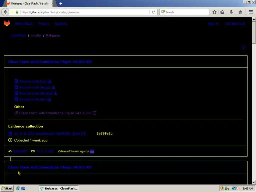Click the Collected 1 week ago text

point(31,140)
